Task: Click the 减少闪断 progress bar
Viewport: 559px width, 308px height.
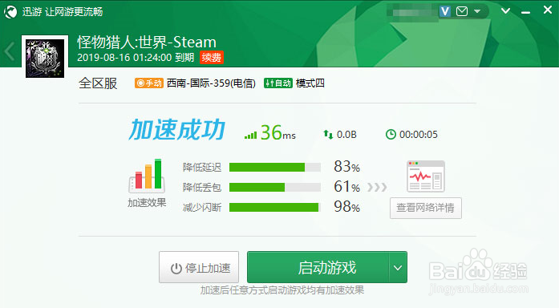Action: 275,207
